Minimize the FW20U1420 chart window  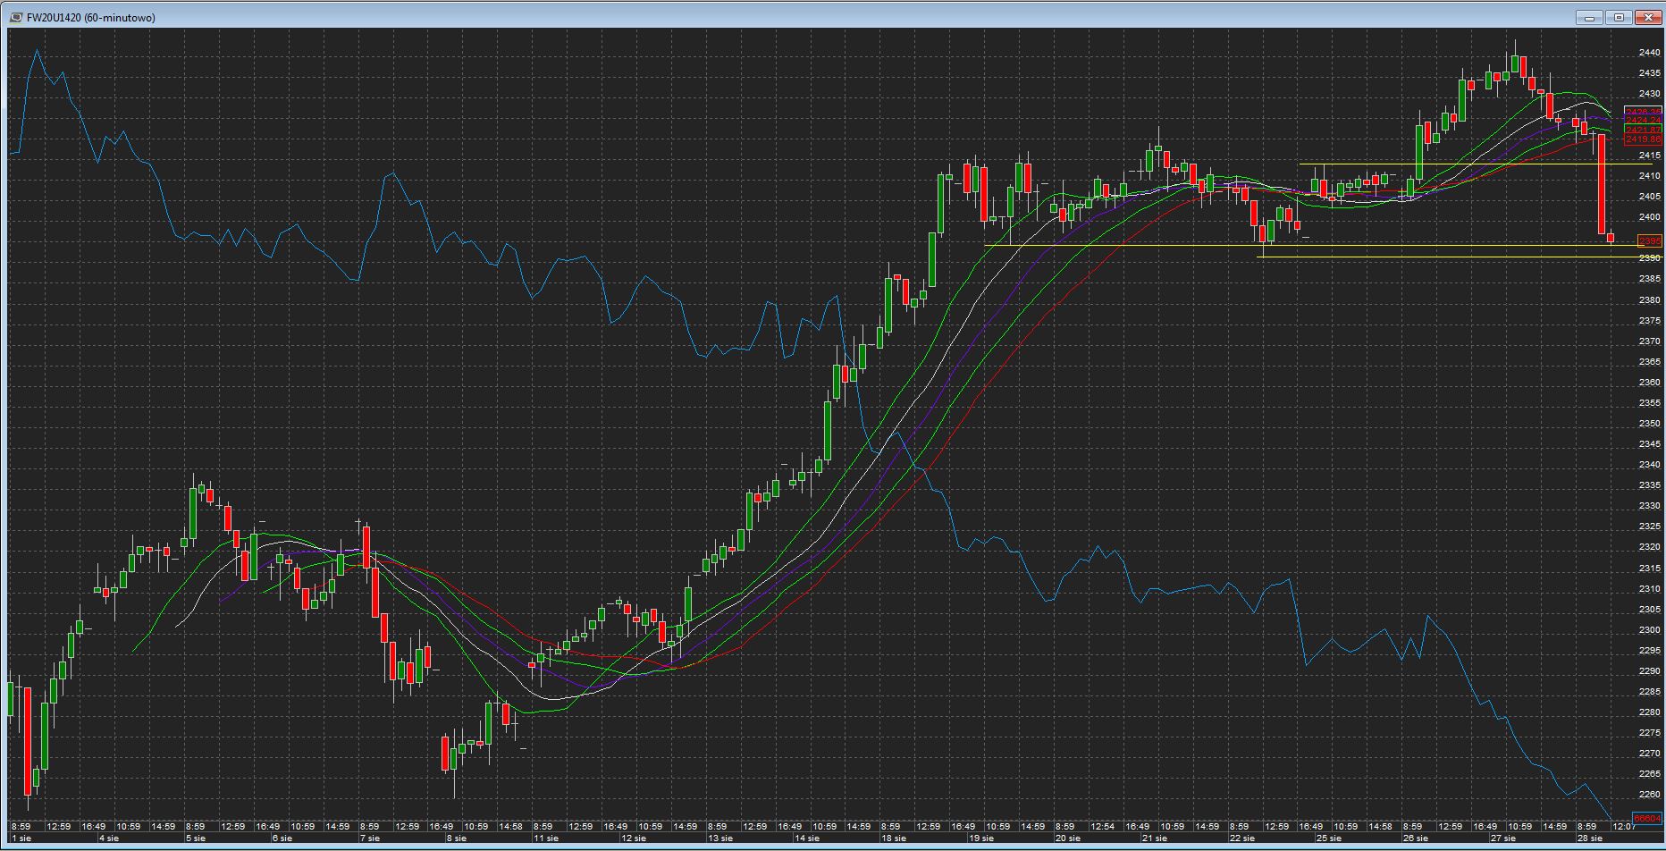(x=1590, y=17)
